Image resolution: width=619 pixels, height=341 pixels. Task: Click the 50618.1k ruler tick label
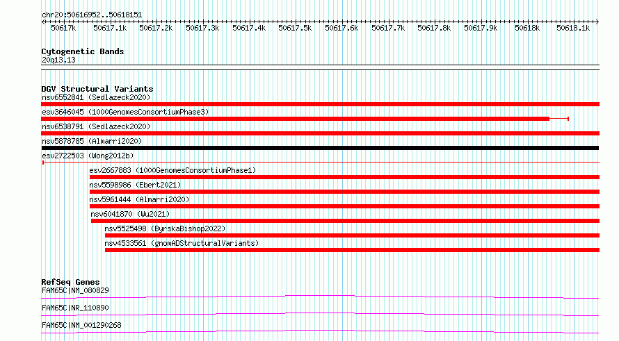(573, 28)
